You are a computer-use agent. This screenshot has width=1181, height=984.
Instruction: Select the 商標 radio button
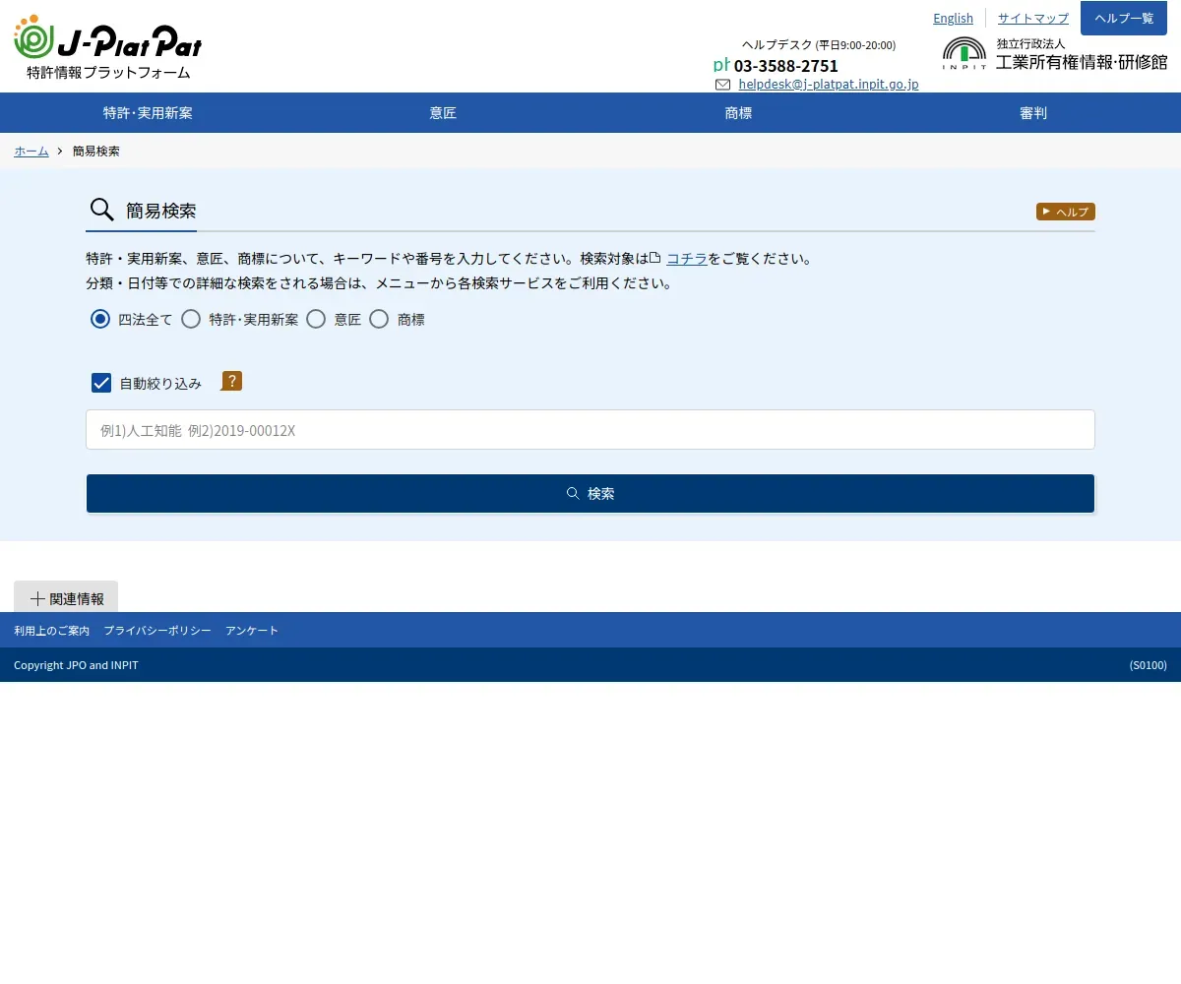click(379, 319)
